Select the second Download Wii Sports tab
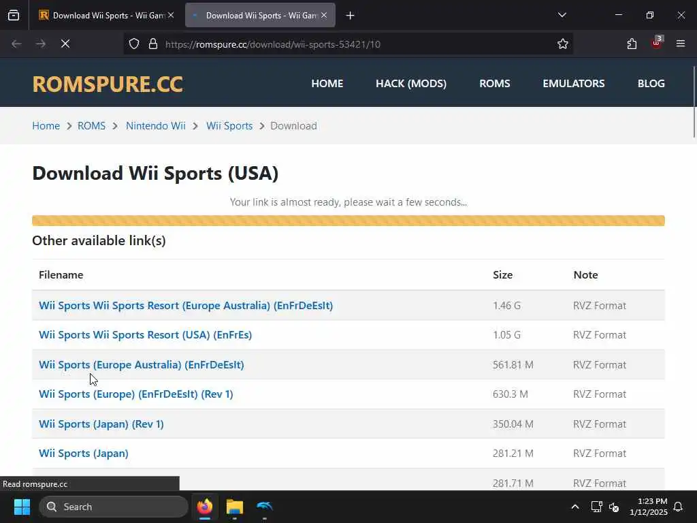697x523 pixels. 260,15
